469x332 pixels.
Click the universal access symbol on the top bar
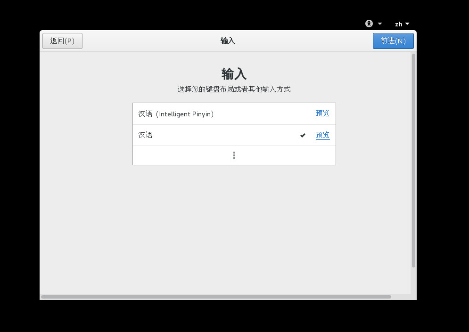[x=369, y=23]
